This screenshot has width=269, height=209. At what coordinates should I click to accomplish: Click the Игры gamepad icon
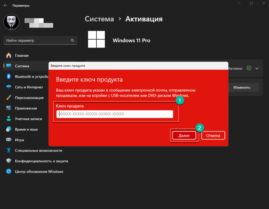pyautogui.click(x=9, y=140)
